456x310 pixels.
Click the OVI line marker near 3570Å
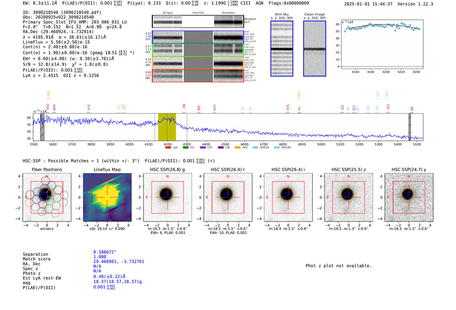[48, 108]
